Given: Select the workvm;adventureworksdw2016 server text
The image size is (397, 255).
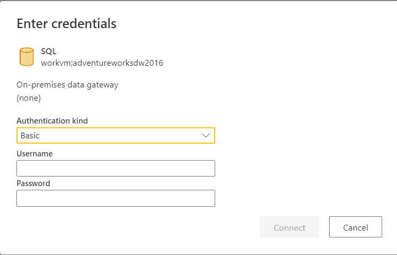Looking at the screenshot, I should click(x=102, y=63).
